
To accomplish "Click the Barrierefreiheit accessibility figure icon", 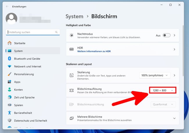I will pos(10,113).
